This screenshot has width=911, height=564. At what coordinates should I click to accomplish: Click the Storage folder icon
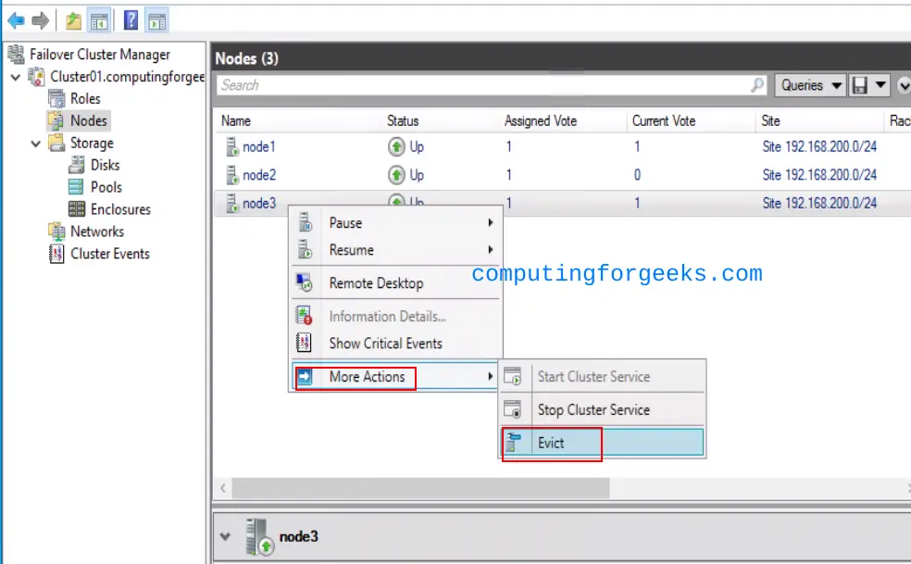pos(56,143)
